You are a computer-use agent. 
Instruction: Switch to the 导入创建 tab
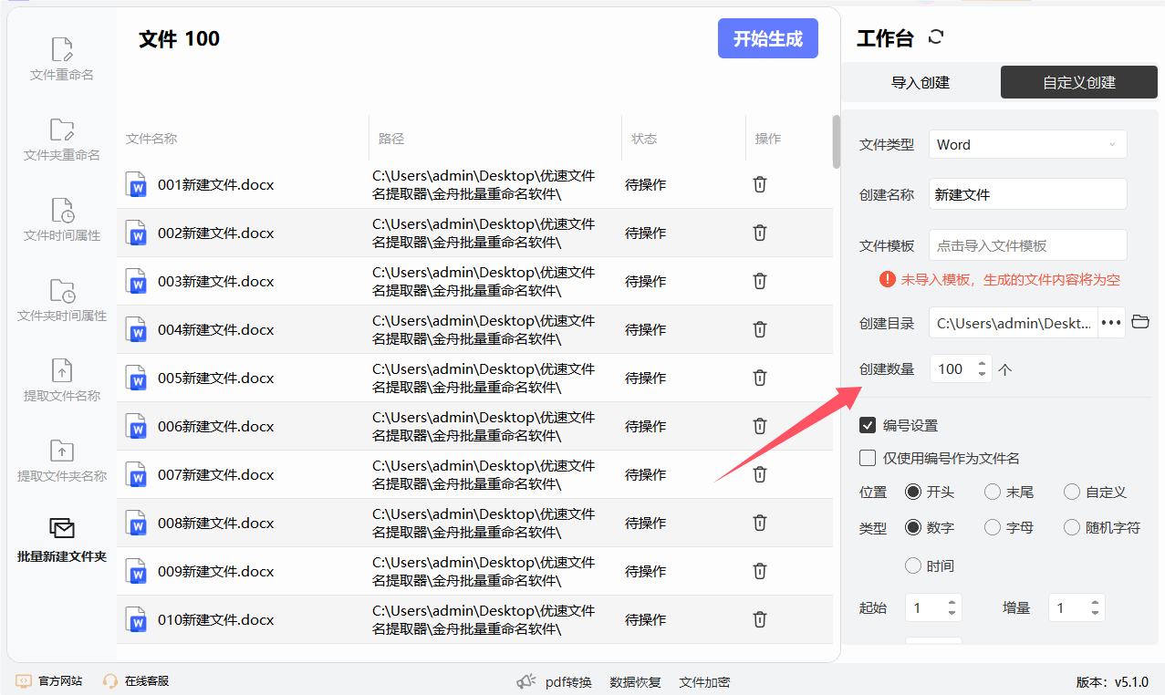pyautogui.click(x=921, y=82)
